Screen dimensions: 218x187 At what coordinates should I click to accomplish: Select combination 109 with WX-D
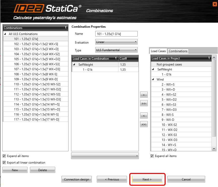click(36, 79)
